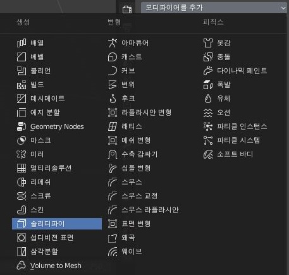Click the 배열 array modifier icon

click(22, 43)
